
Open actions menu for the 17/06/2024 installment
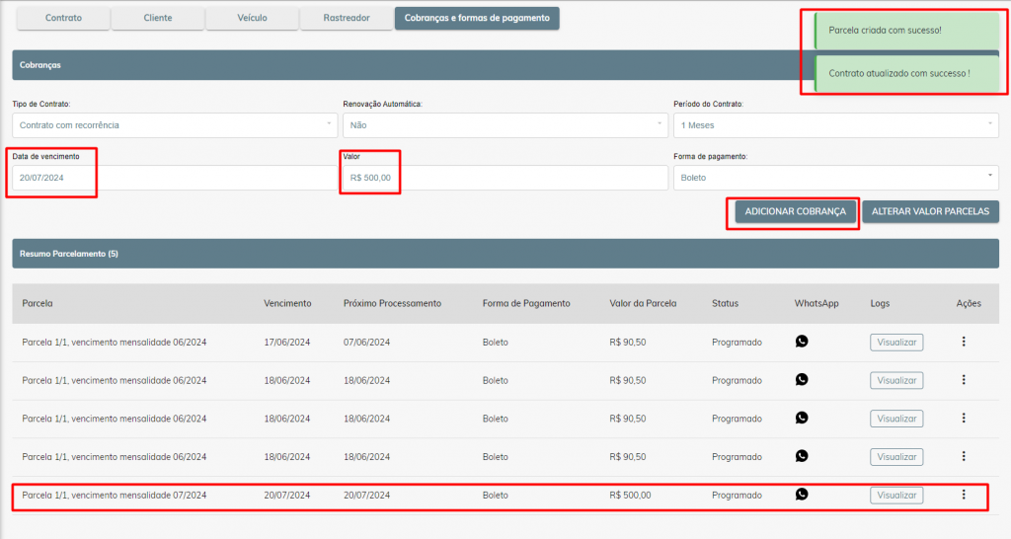(964, 341)
